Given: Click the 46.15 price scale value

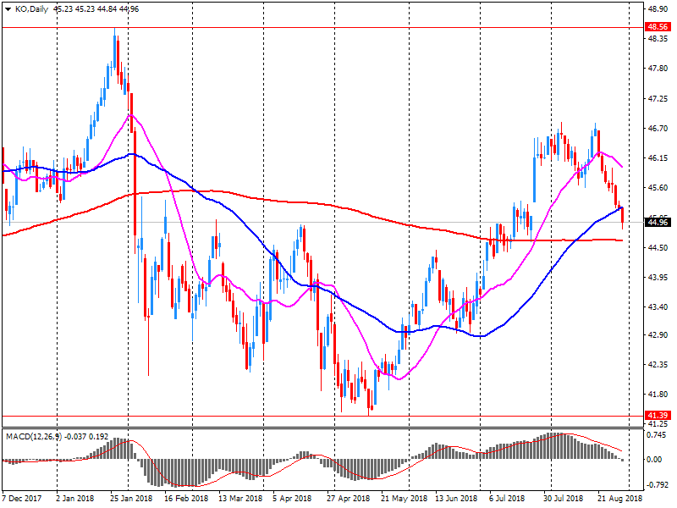Looking at the screenshot, I should [658, 158].
